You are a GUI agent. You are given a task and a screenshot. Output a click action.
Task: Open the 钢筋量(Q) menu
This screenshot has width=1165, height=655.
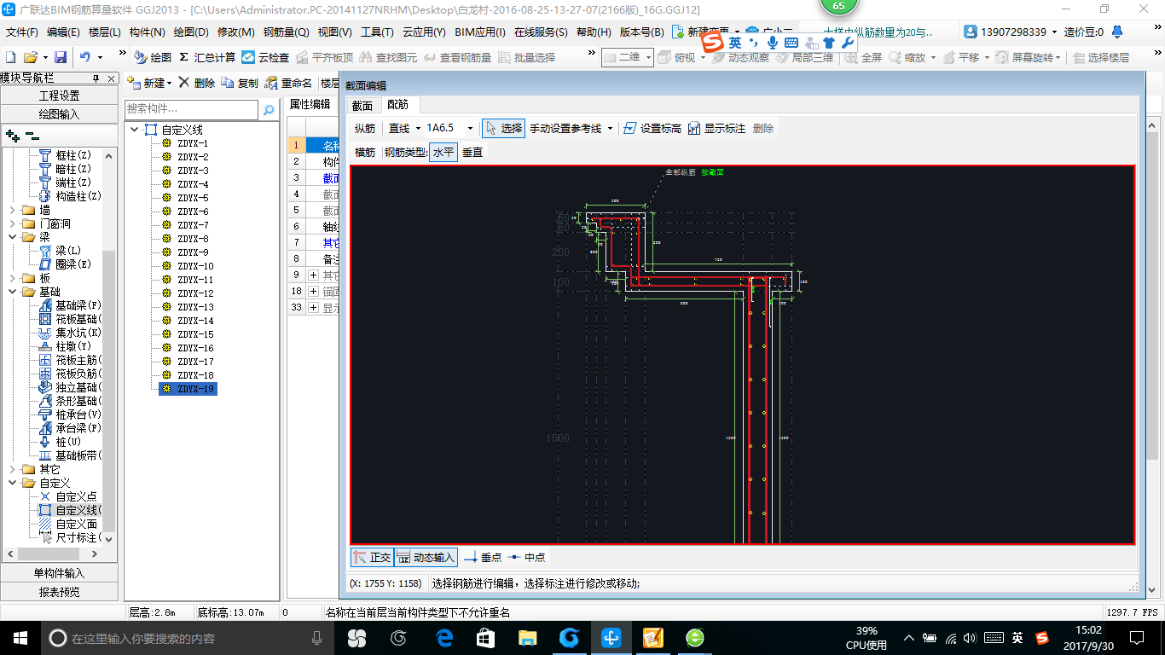click(x=286, y=32)
